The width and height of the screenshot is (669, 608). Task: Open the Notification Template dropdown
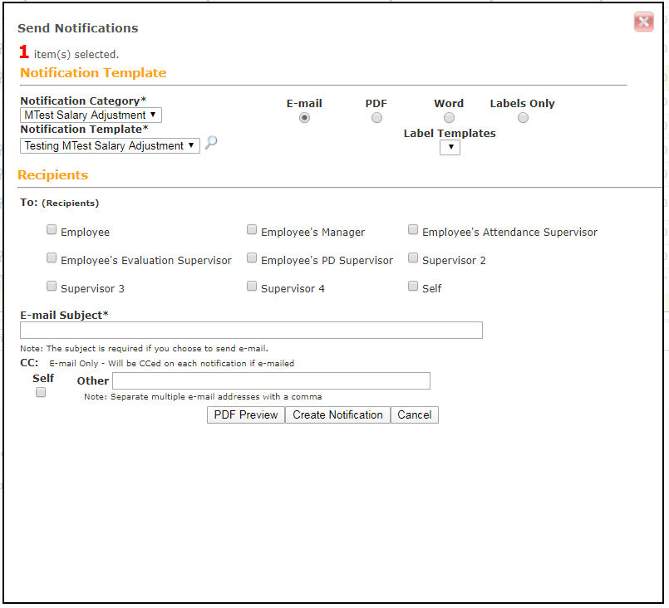110,146
